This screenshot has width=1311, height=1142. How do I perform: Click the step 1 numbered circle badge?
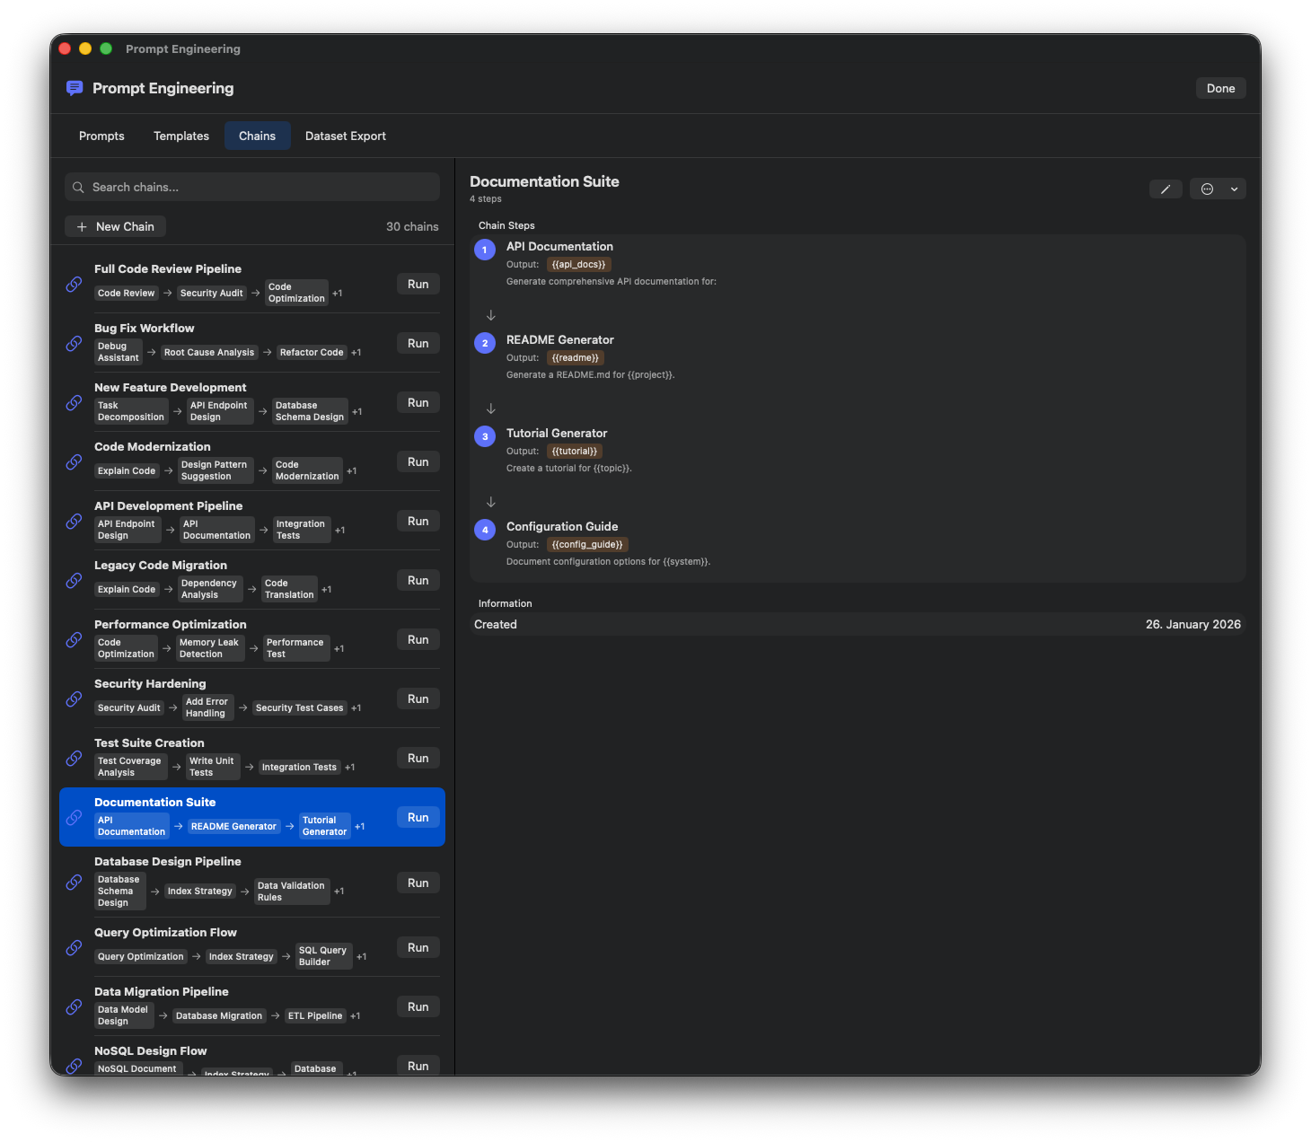[x=485, y=250]
